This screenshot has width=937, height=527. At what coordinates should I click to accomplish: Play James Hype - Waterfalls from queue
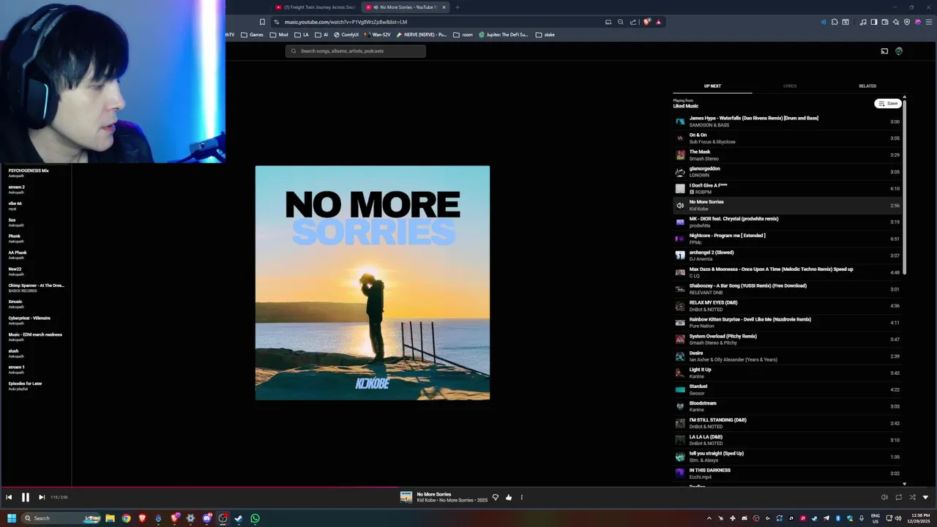pos(787,121)
